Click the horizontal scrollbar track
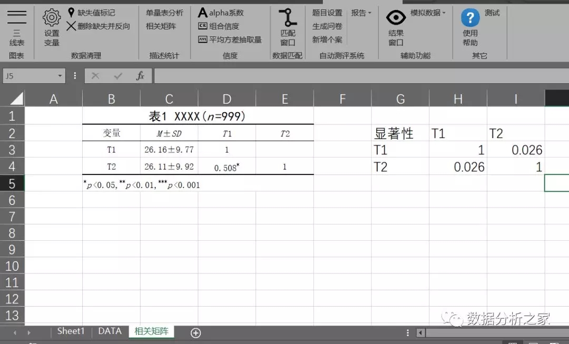 (x=497, y=333)
